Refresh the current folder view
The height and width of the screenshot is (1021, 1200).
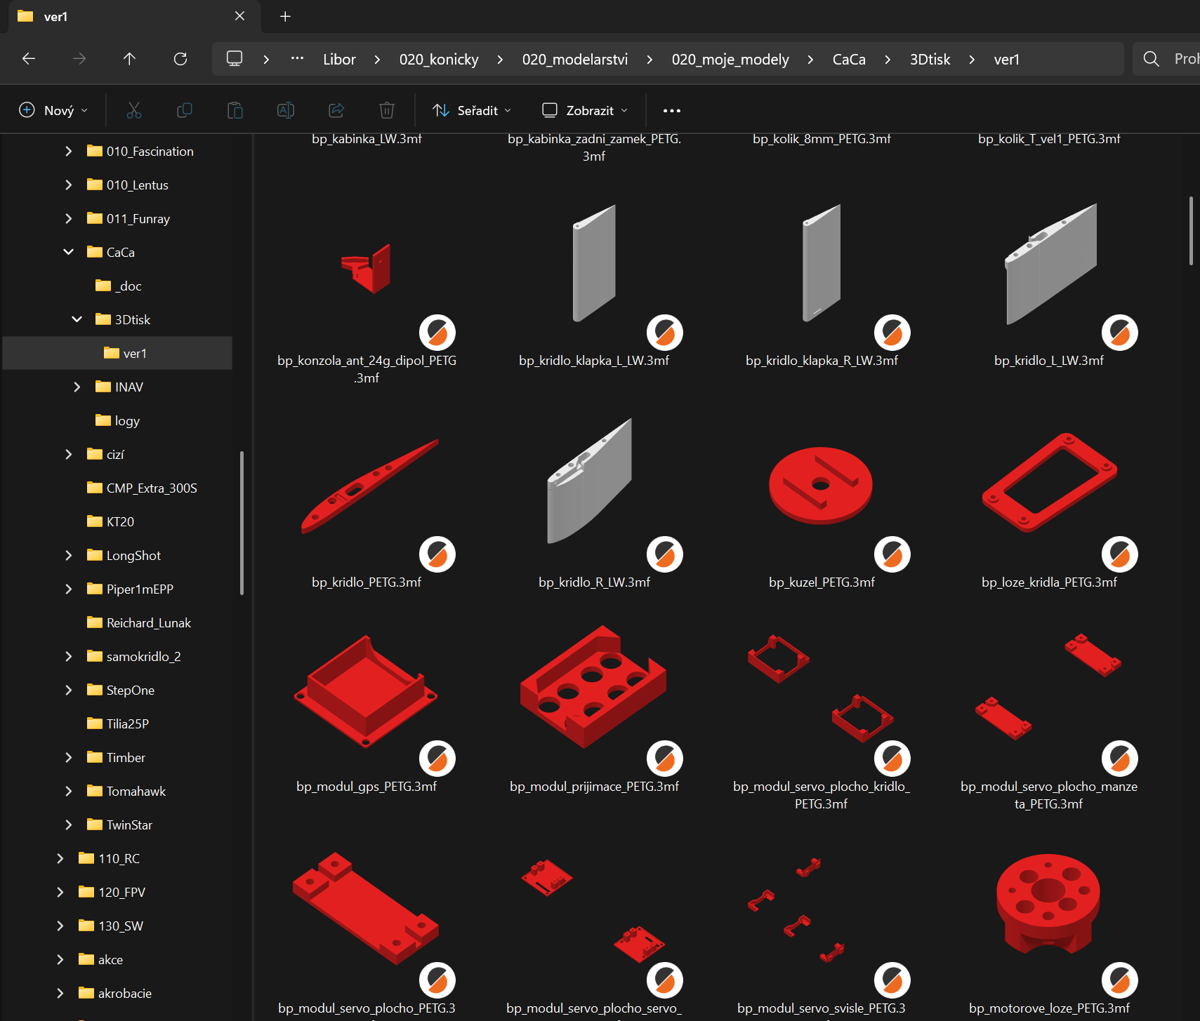(x=180, y=59)
